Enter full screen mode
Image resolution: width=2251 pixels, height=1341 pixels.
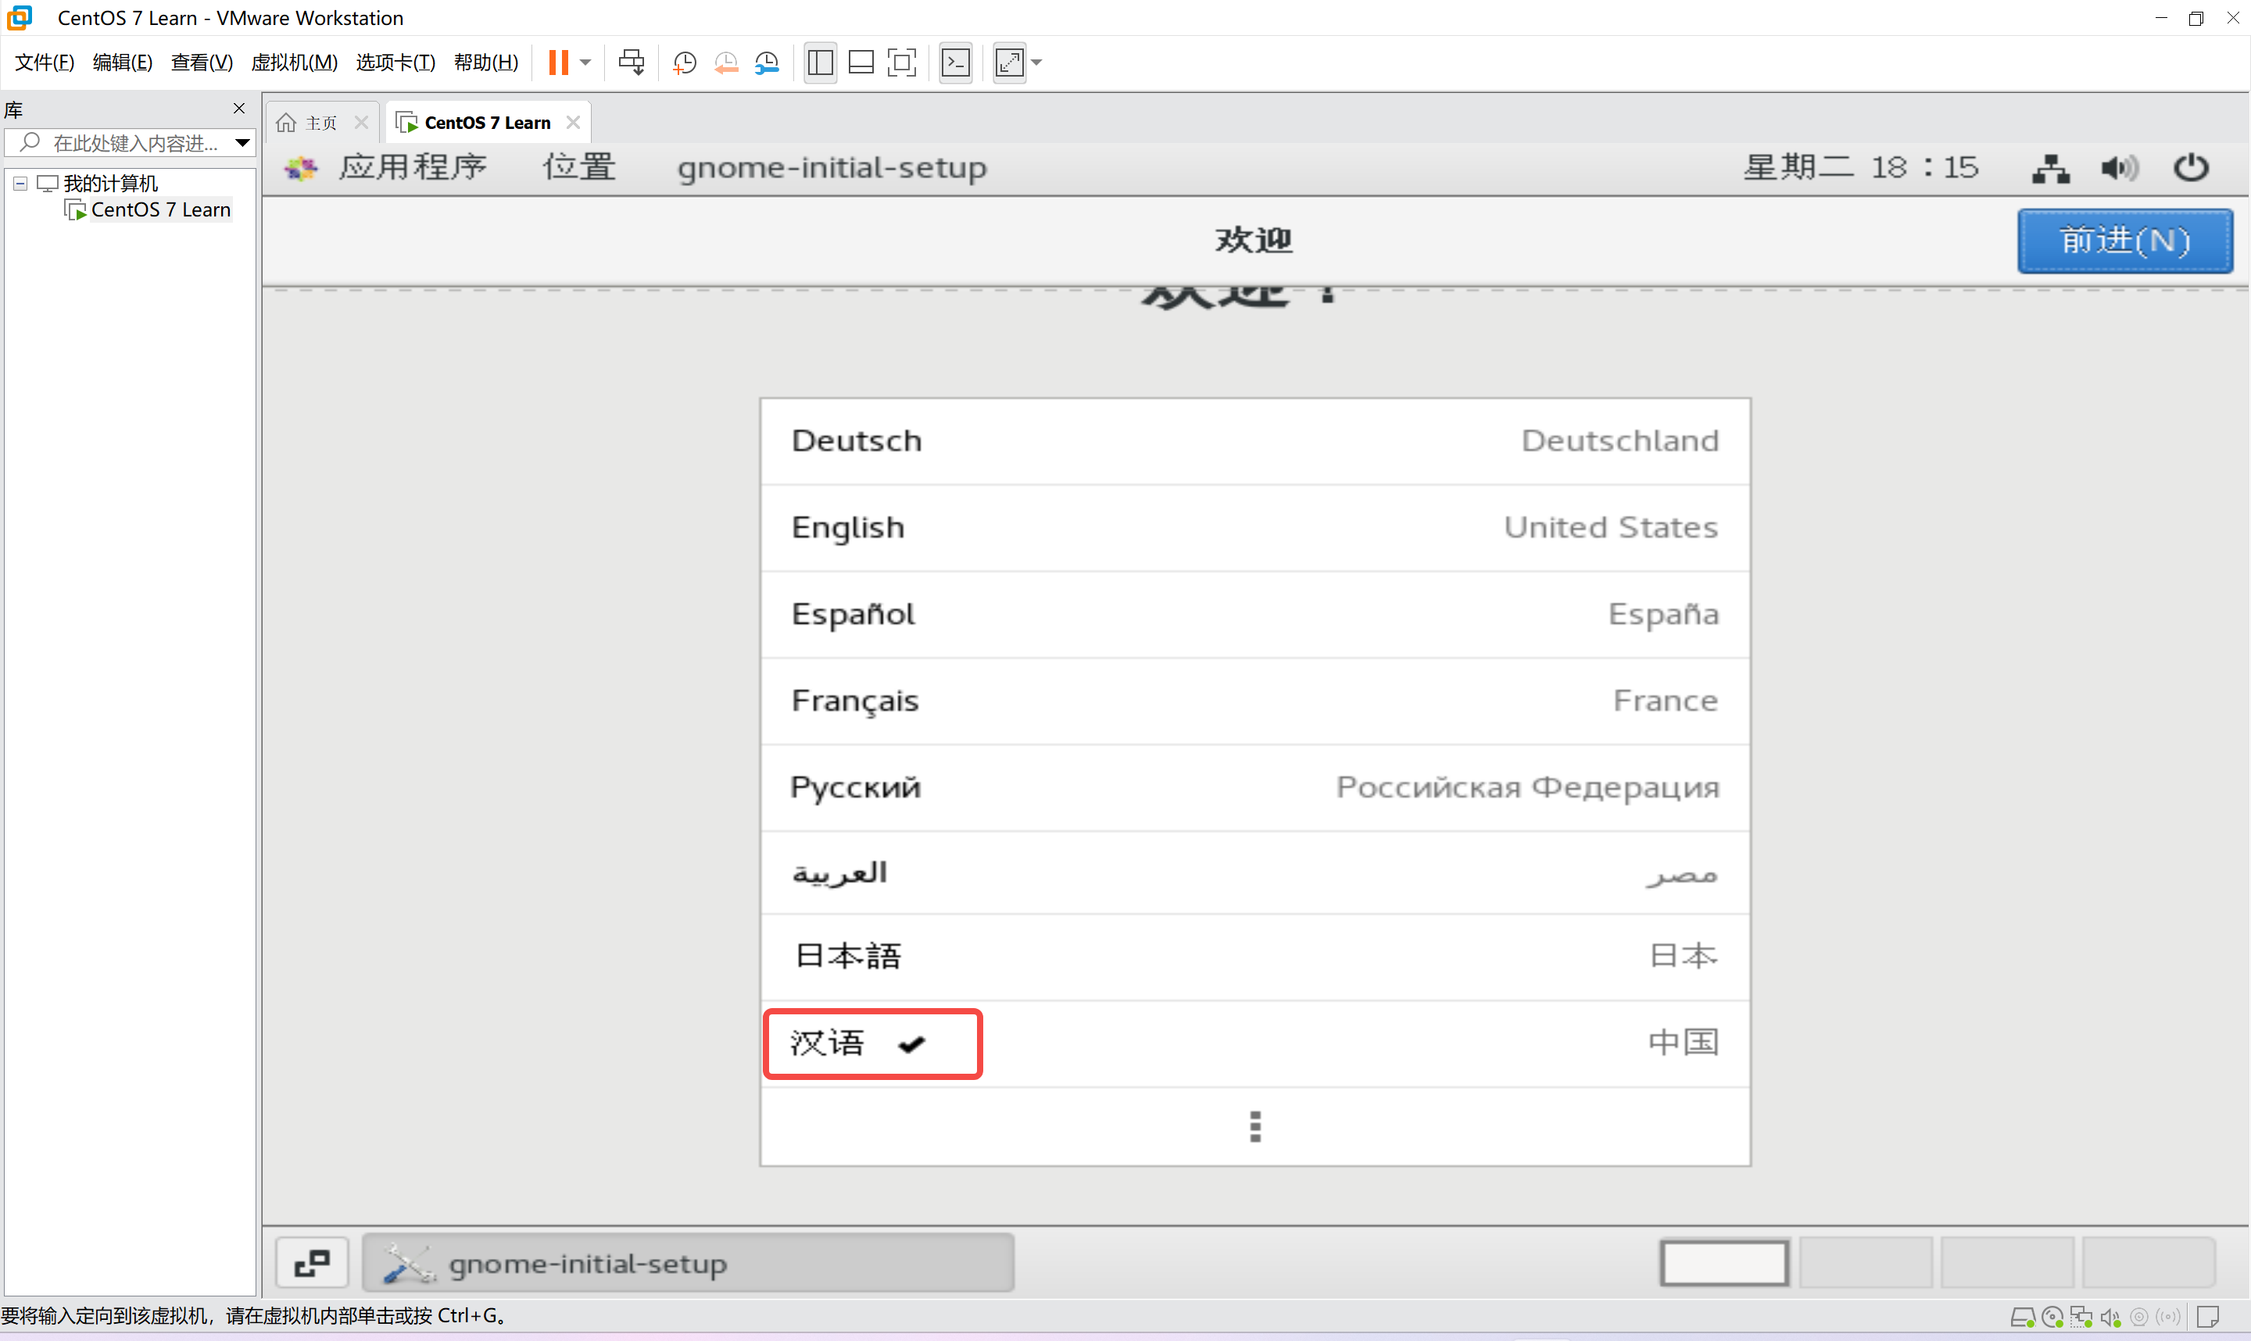point(902,63)
